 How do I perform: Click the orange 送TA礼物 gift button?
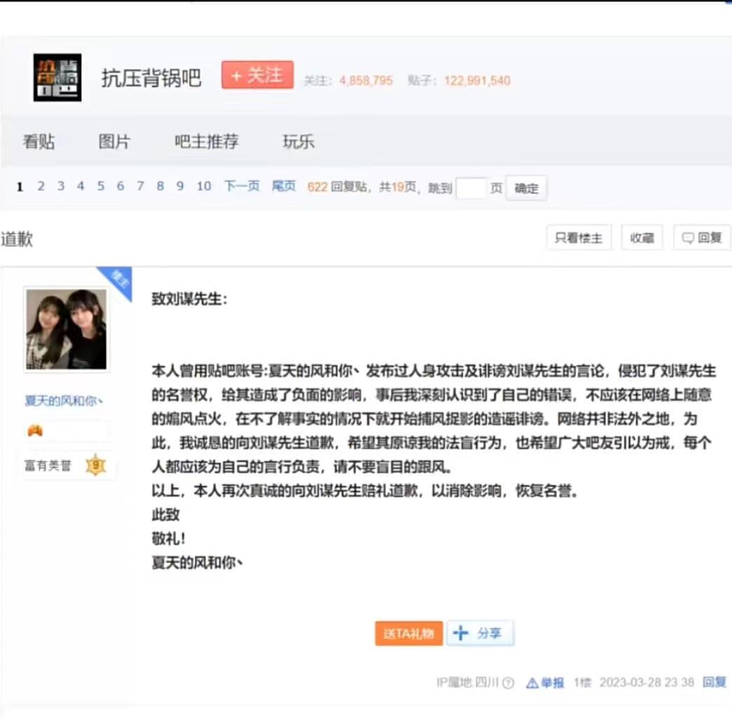408,632
